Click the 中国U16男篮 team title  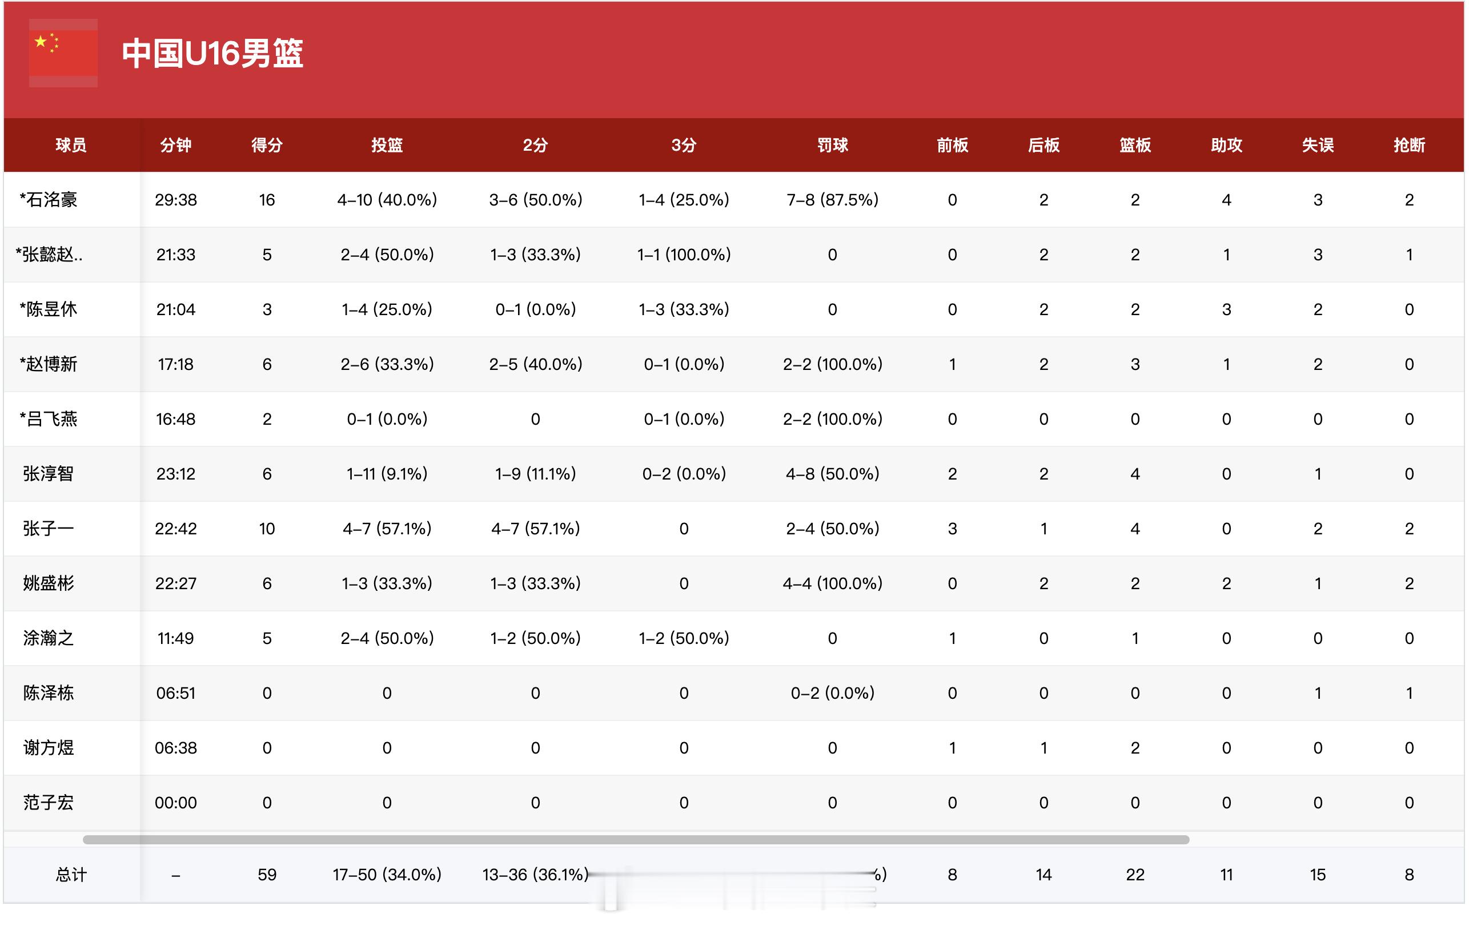212,53
